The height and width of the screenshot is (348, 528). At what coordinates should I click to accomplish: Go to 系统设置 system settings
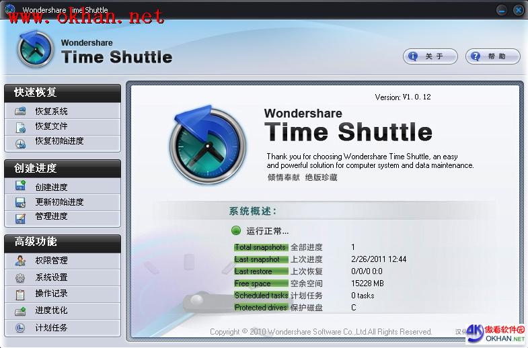pos(63,277)
